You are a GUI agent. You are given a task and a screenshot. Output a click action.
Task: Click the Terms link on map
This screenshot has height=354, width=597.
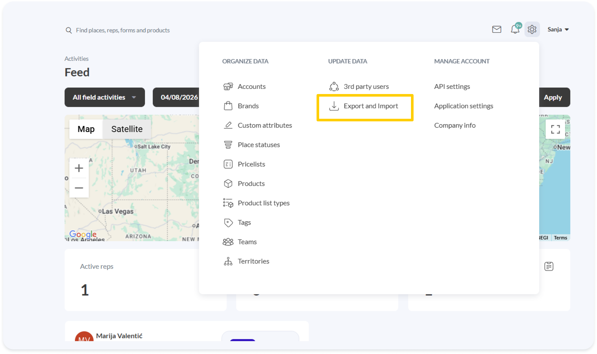click(x=560, y=238)
